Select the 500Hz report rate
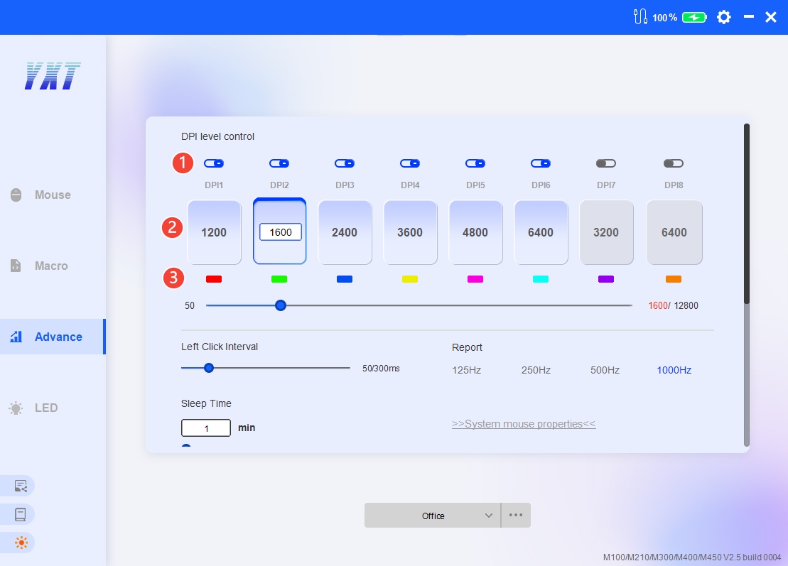 tap(605, 370)
